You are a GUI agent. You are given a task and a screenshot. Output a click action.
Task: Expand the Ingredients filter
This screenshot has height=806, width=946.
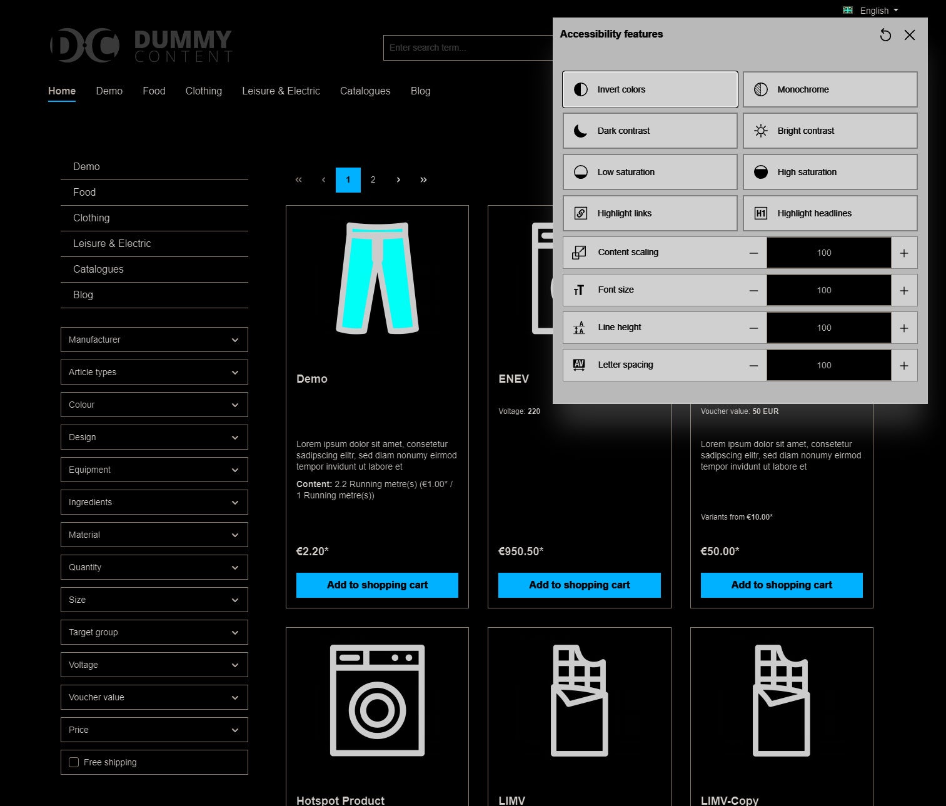point(154,502)
